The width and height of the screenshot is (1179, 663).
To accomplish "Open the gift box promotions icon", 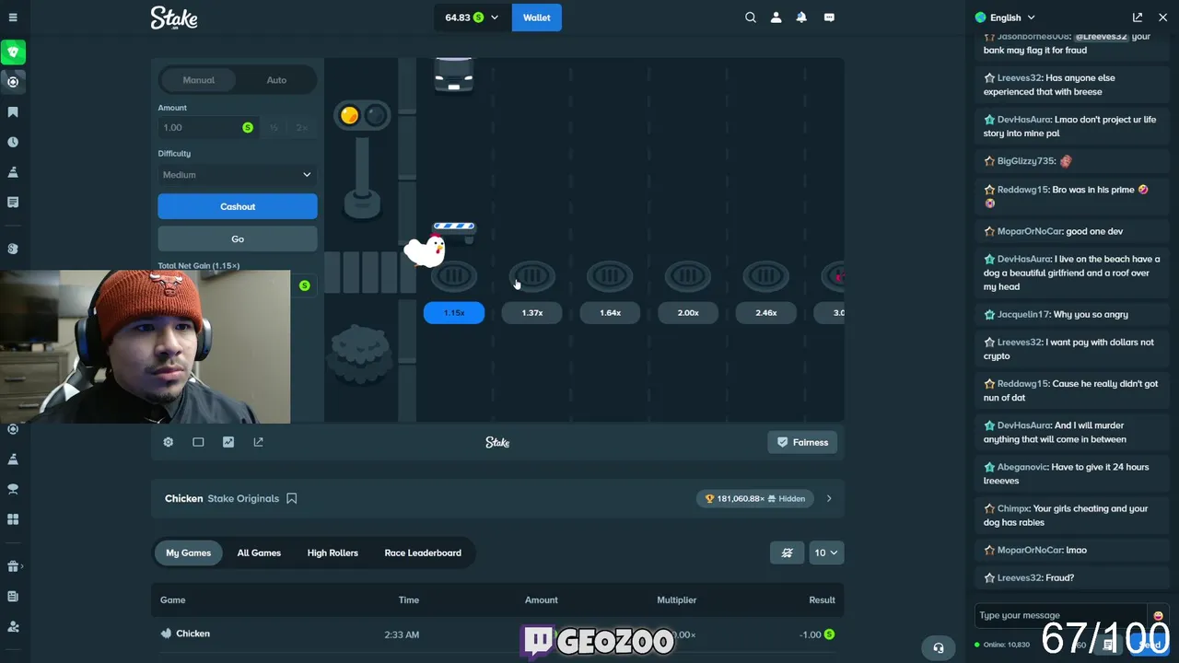I will coord(13,566).
